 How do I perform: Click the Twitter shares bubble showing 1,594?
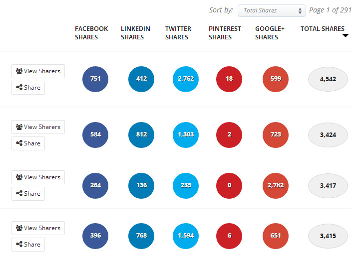point(186,236)
